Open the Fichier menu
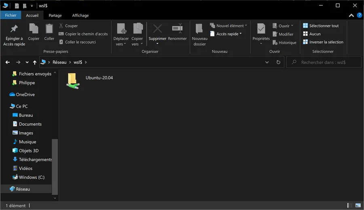The width and height of the screenshot is (364, 210). 11,15
